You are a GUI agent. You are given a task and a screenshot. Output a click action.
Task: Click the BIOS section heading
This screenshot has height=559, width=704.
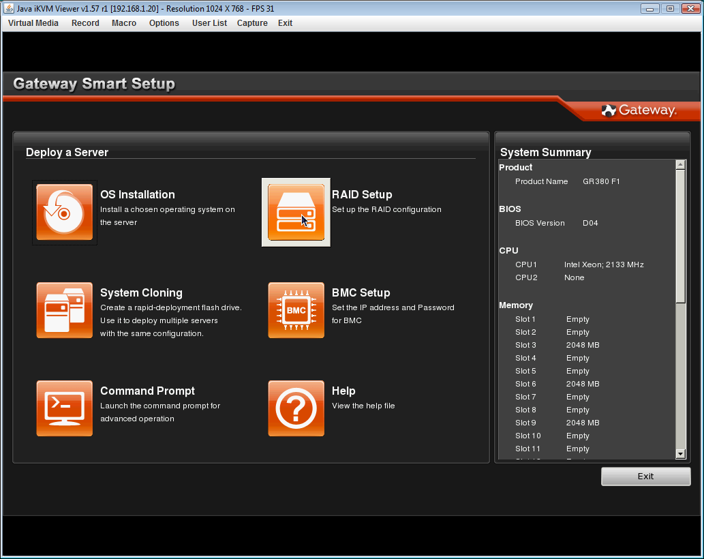pyautogui.click(x=510, y=209)
